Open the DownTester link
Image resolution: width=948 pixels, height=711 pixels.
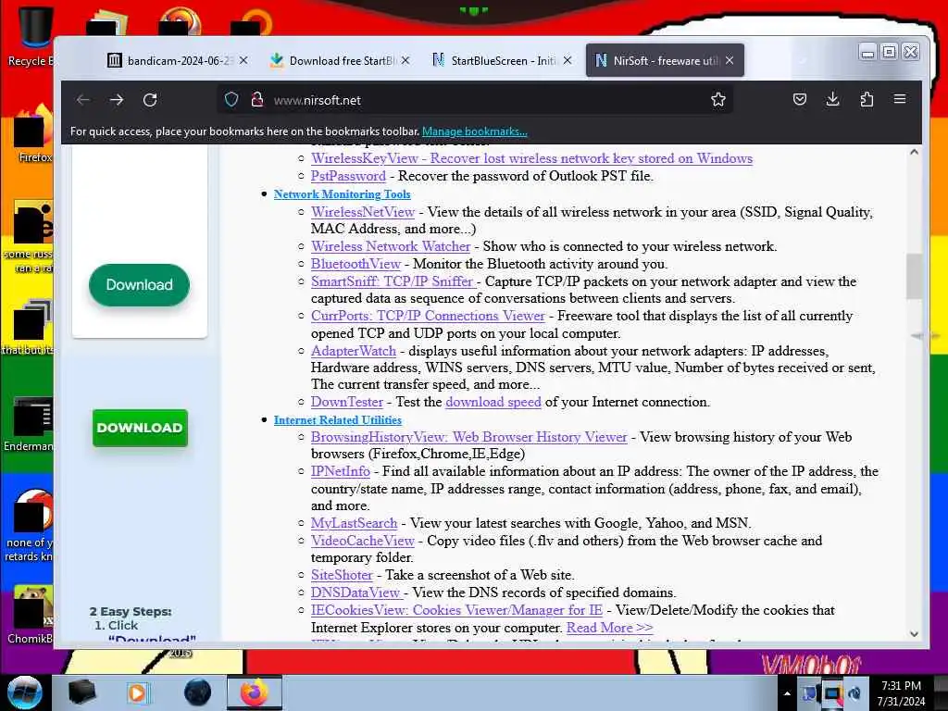point(347,402)
